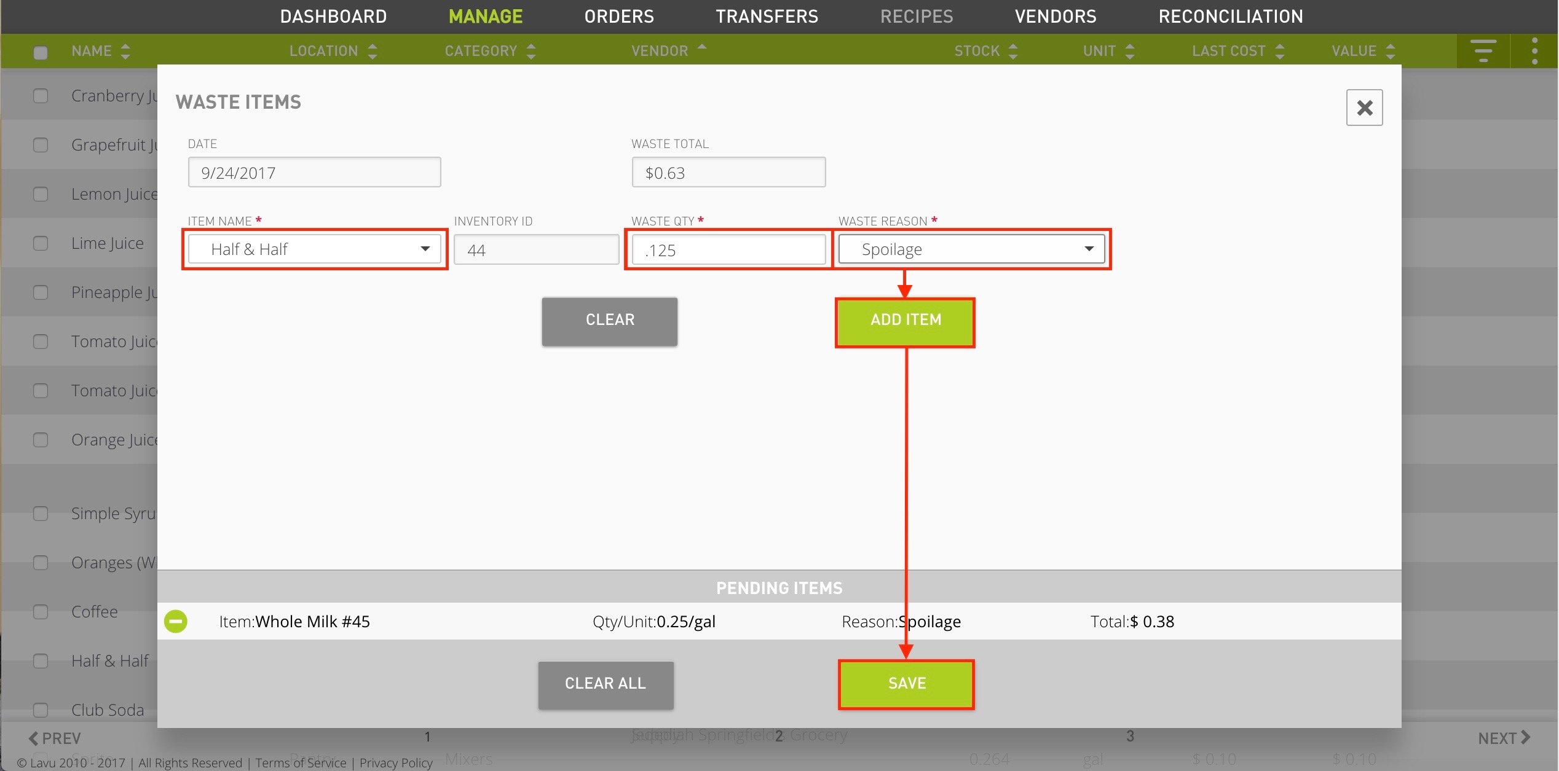Viewport: 1559px width, 771px height.
Task: Click the ADD ITEM button
Action: 905,320
